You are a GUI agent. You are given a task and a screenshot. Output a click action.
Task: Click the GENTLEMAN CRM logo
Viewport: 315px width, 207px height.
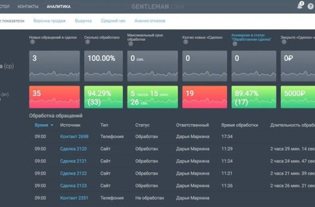pyautogui.click(x=157, y=7)
